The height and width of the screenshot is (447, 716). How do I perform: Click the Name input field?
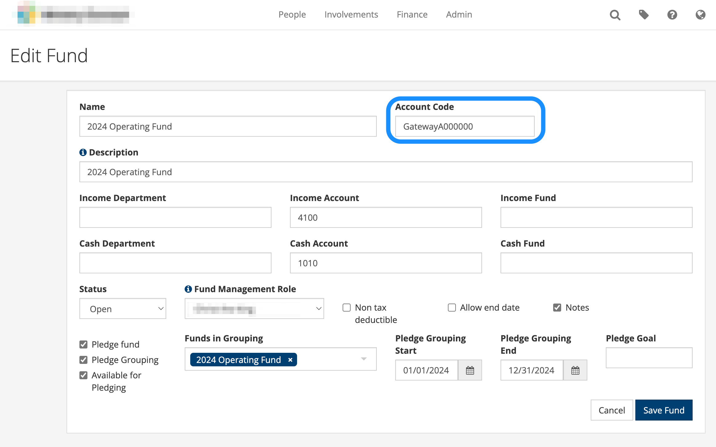coord(228,126)
